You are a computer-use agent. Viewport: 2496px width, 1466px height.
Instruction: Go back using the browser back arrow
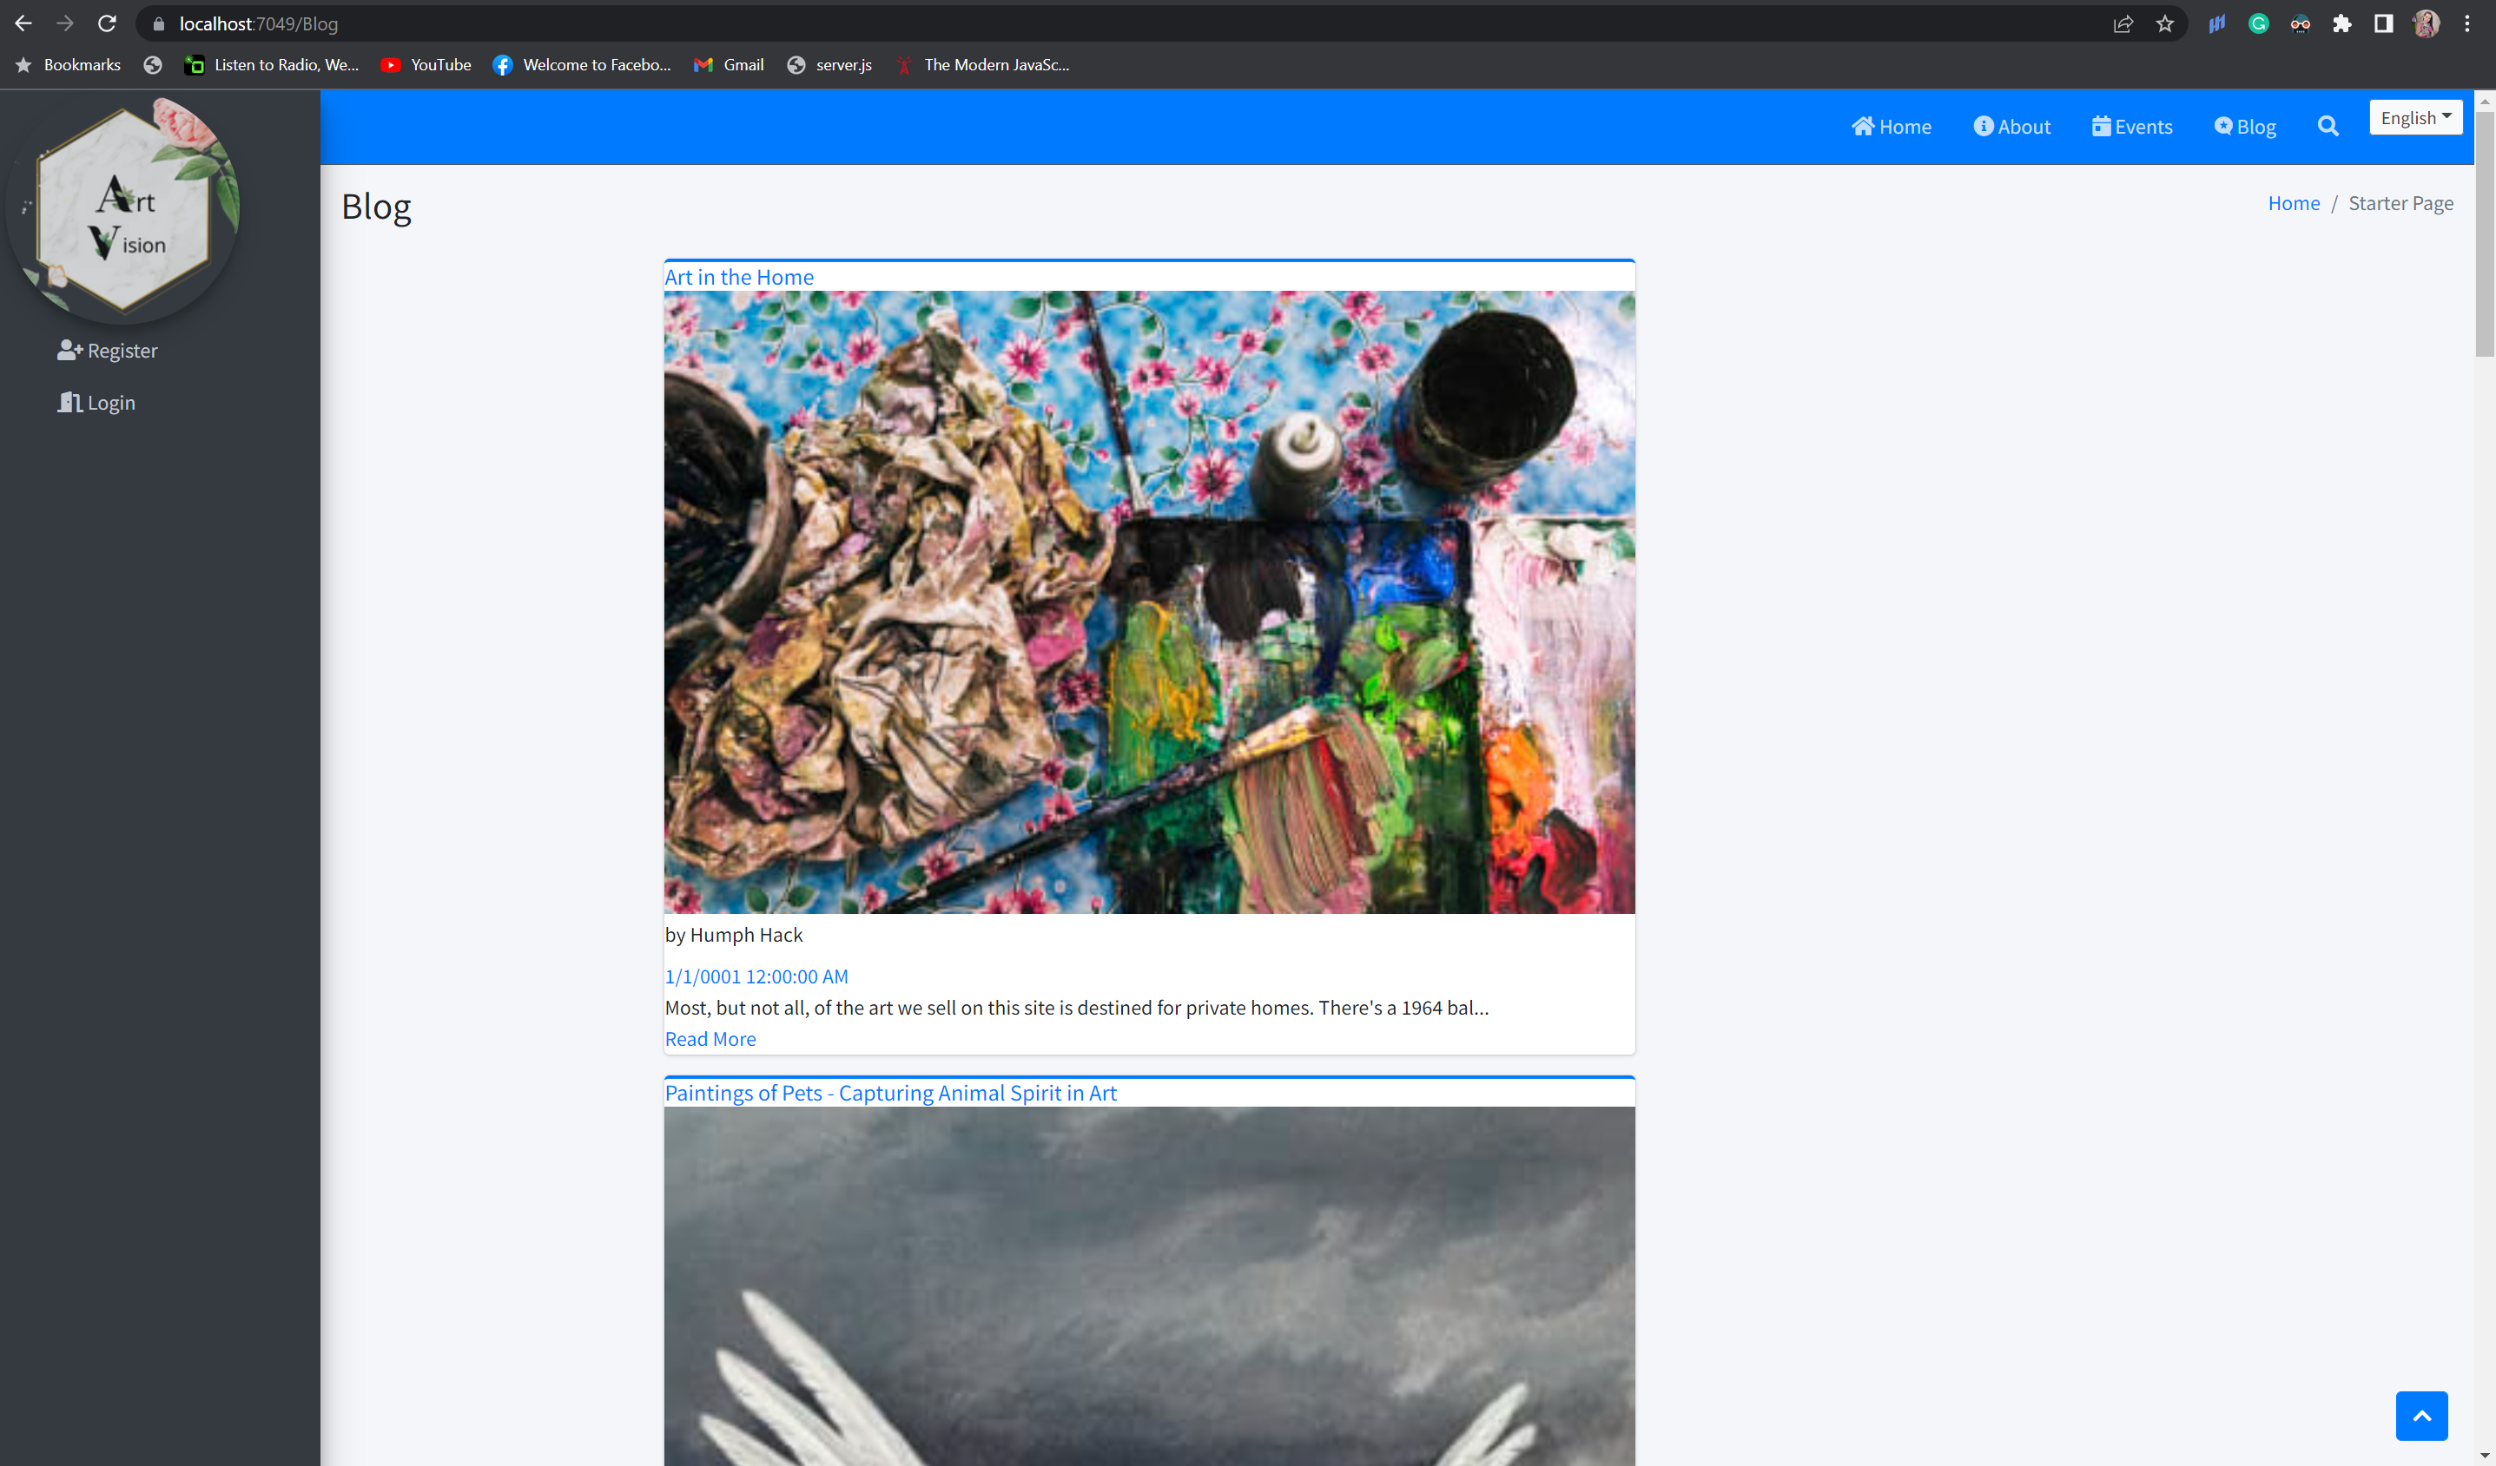coord(23,23)
